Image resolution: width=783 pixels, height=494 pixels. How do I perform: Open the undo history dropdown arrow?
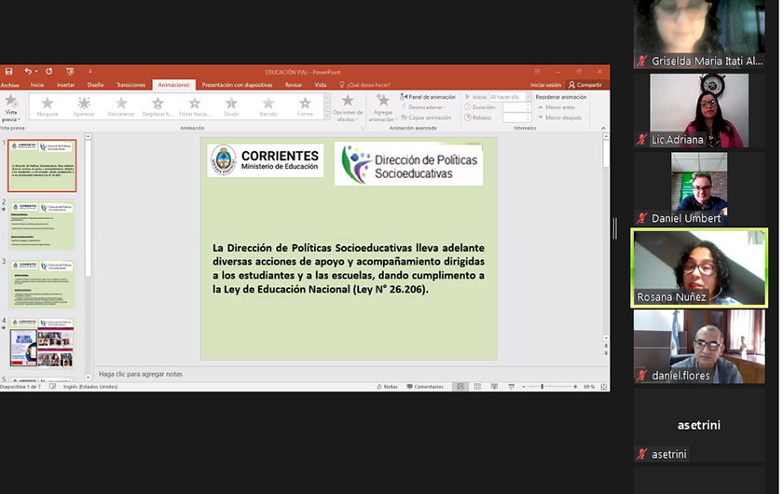pyautogui.click(x=36, y=72)
